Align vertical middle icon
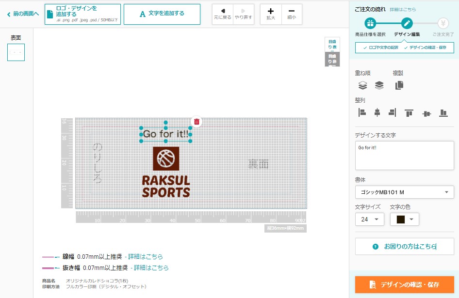Image resolution: width=459 pixels, height=298 pixels. [x=426, y=113]
